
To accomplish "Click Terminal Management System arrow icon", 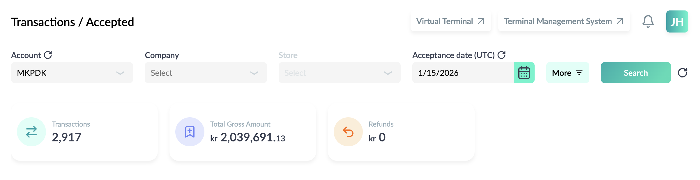I will coord(620,21).
